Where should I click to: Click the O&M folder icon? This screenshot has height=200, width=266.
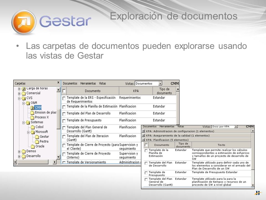coord(28,103)
